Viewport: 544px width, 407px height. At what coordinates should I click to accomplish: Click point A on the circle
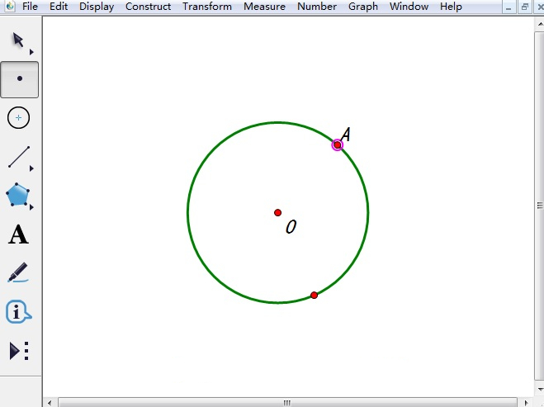coord(337,144)
